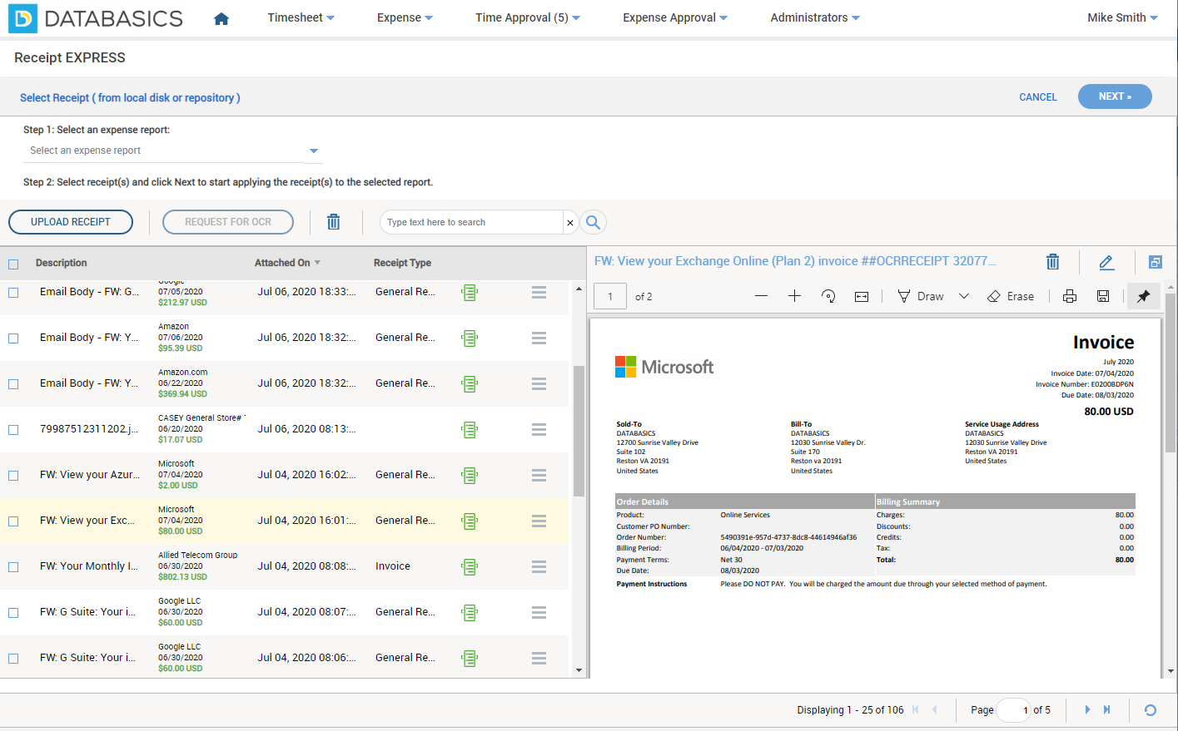This screenshot has width=1178, height=731.
Task: Click the receipt search text field
Action: (471, 222)
